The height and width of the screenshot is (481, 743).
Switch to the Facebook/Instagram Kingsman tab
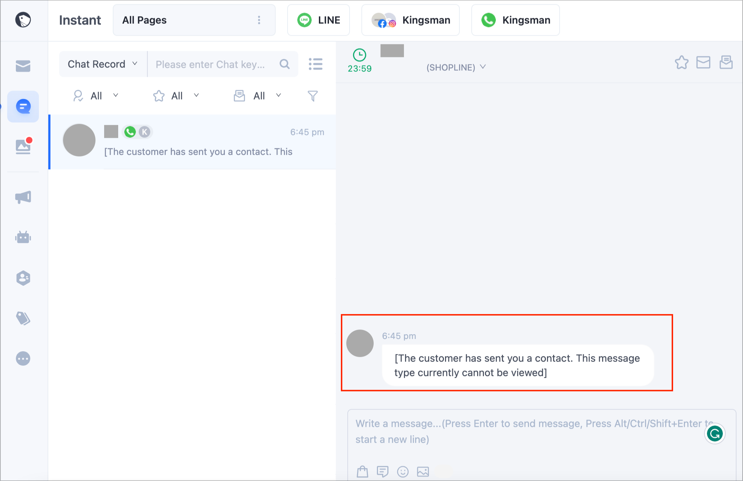tap(410, 20)
